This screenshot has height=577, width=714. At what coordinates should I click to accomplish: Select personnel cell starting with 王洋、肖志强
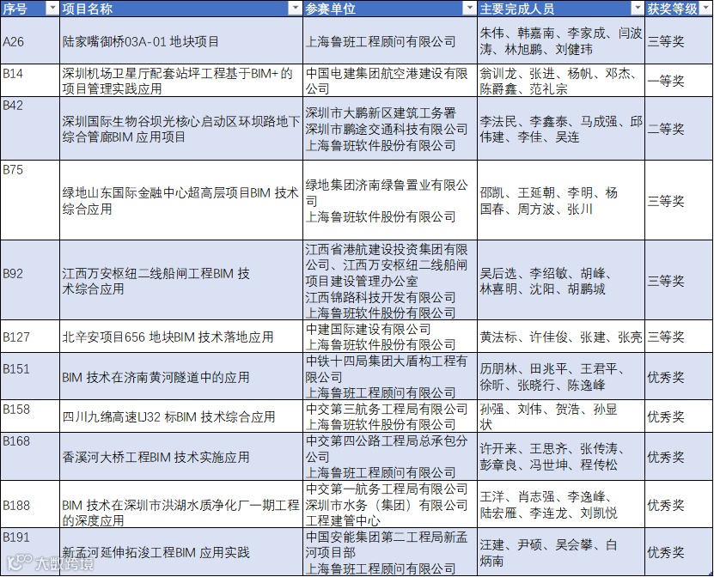click(561, 504)
